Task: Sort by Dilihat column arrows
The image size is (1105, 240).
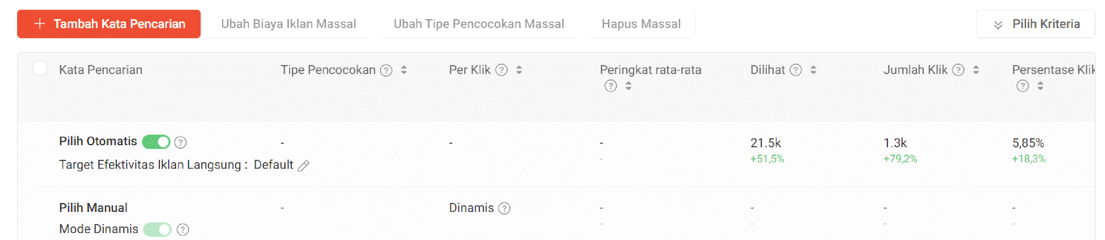Action: 813,70
